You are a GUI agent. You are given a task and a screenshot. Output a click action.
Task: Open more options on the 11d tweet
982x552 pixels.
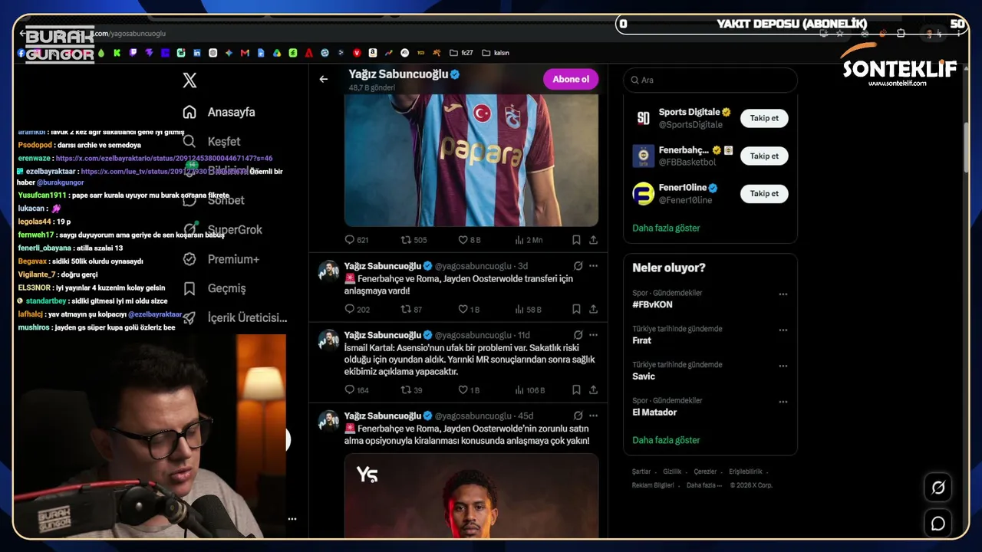(593, 335)
